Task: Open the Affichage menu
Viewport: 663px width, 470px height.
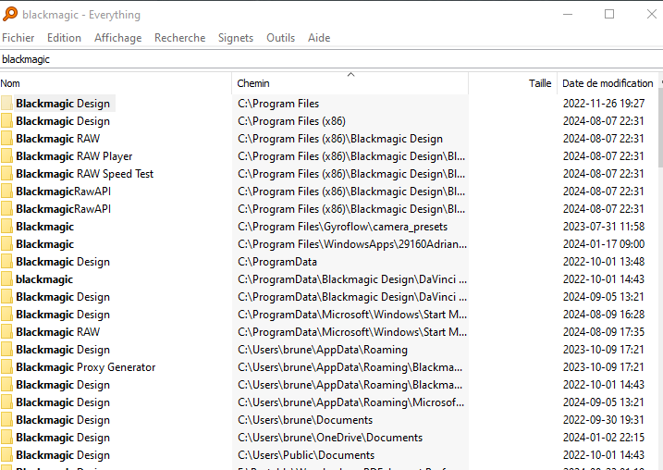Action: pos(118,38)
